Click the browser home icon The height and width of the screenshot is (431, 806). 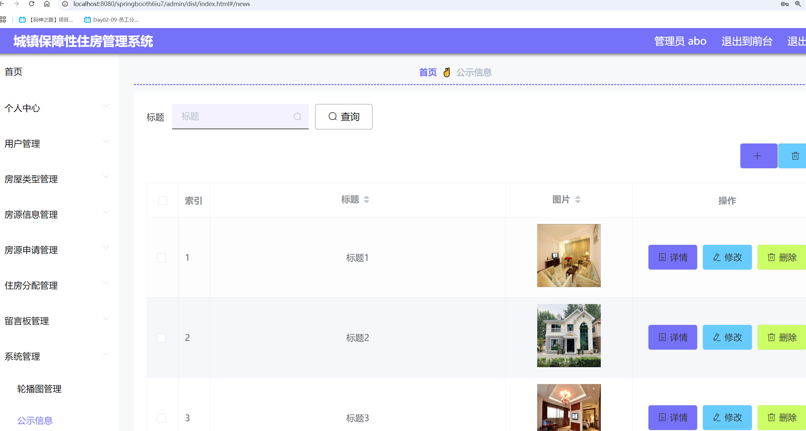[x=47, y=4]
